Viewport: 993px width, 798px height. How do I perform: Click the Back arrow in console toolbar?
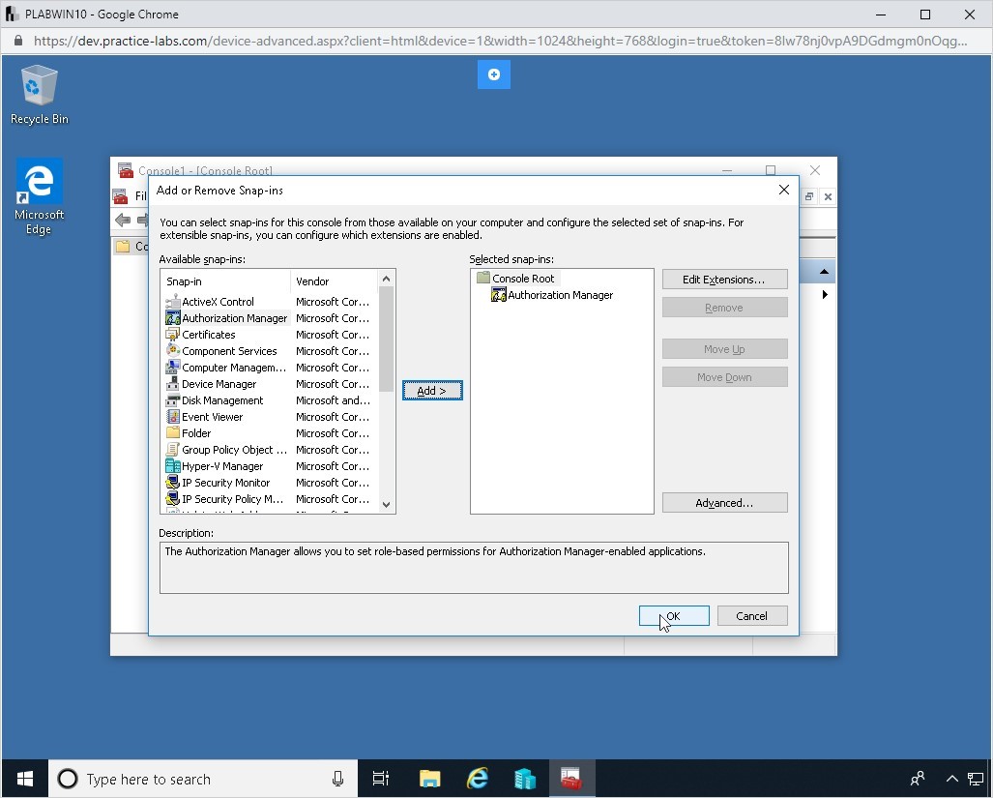click(123, 220)
